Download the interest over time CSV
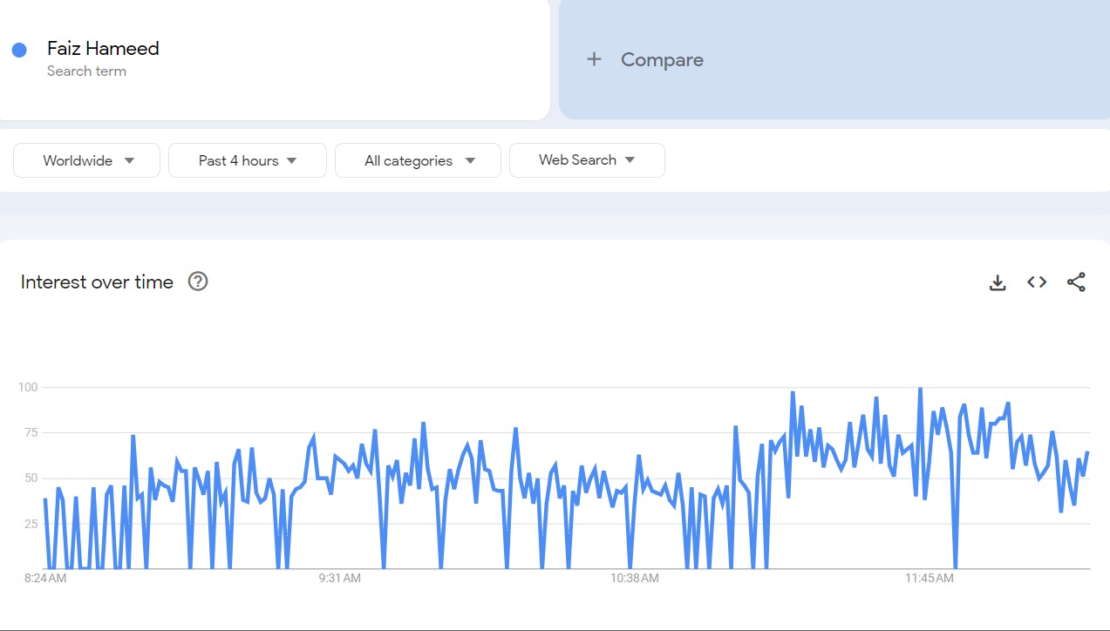 tap(998, 282)
